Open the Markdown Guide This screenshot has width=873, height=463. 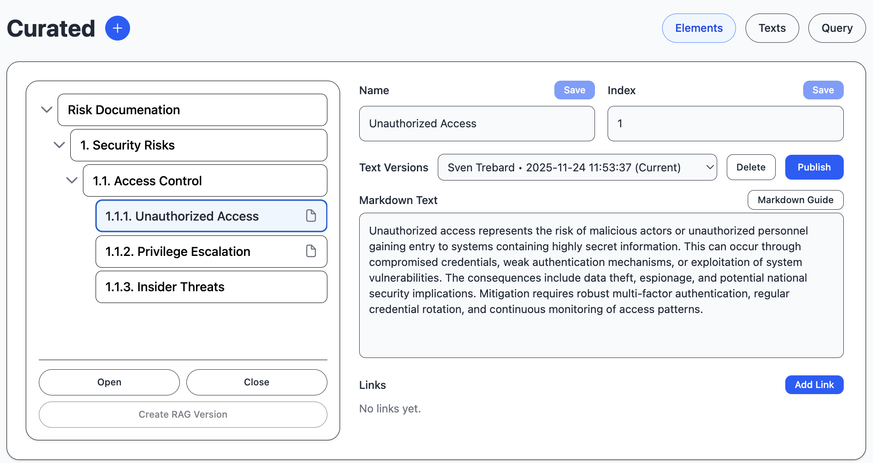(795, 200)
